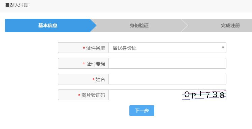Screen dimensions: 252x129
Task: Click the 证件类型 field label
Action: point(96,48)
